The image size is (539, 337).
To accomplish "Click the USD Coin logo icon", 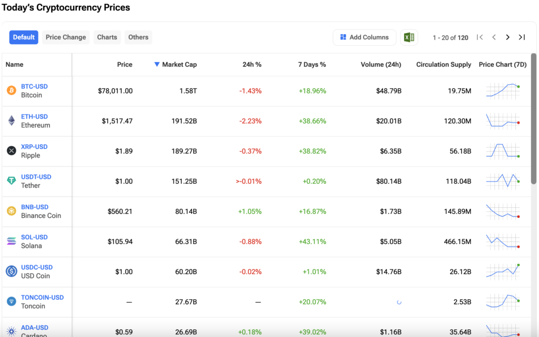I will click(12, 271).
